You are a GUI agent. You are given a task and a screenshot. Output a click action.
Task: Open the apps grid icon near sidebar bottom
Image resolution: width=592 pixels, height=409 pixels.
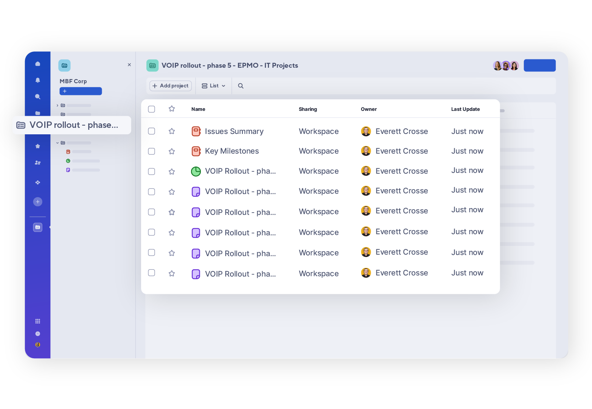pyautogui.click(x=38, y=321)
